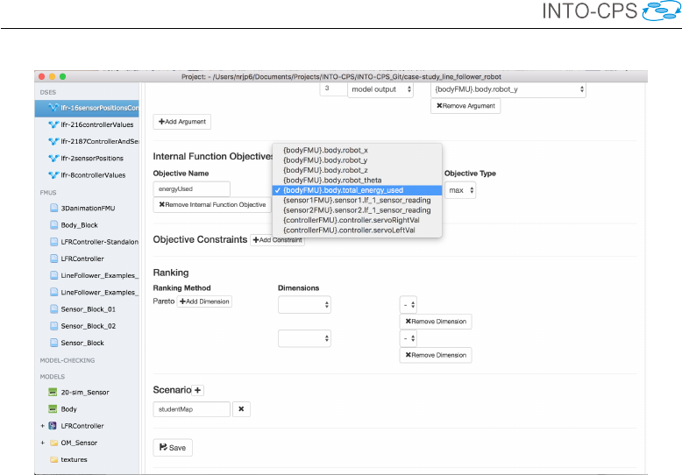Click the lfr-216controllerValues DSE icon
682x475 pixels.
53,125
